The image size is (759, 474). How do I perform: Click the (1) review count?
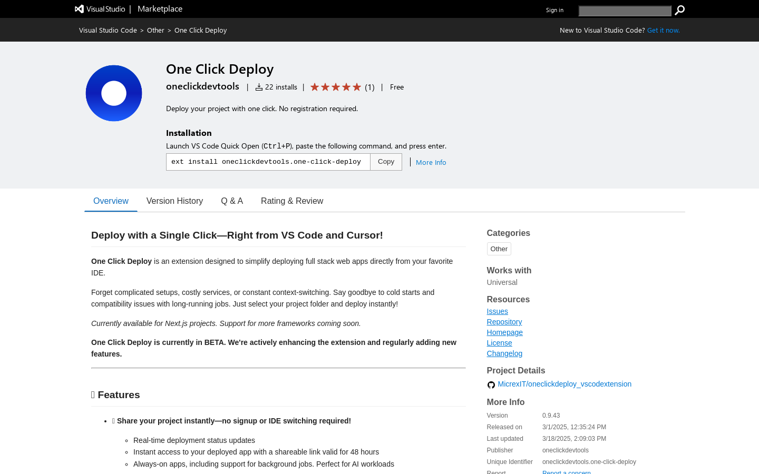click(x=369, y=87)
